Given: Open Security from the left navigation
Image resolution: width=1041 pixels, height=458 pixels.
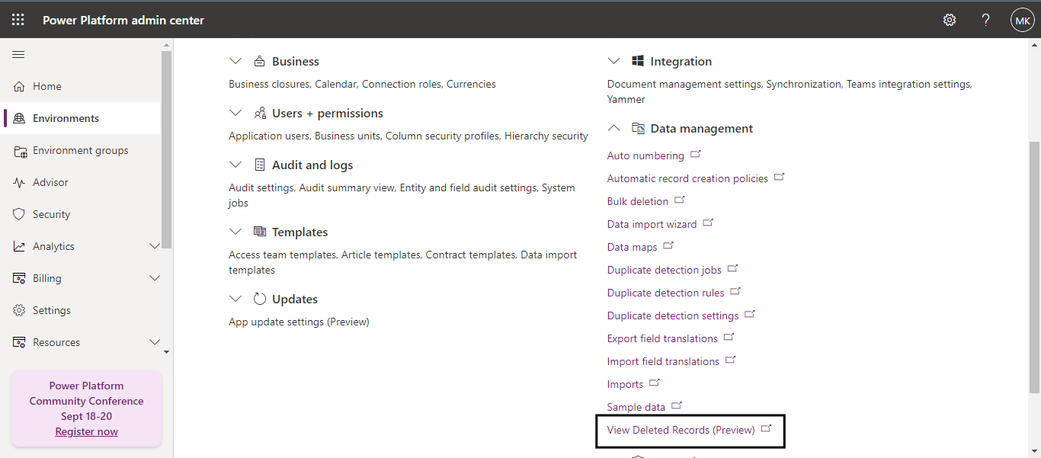Looking at the screenshot, I should click(51, 214).
